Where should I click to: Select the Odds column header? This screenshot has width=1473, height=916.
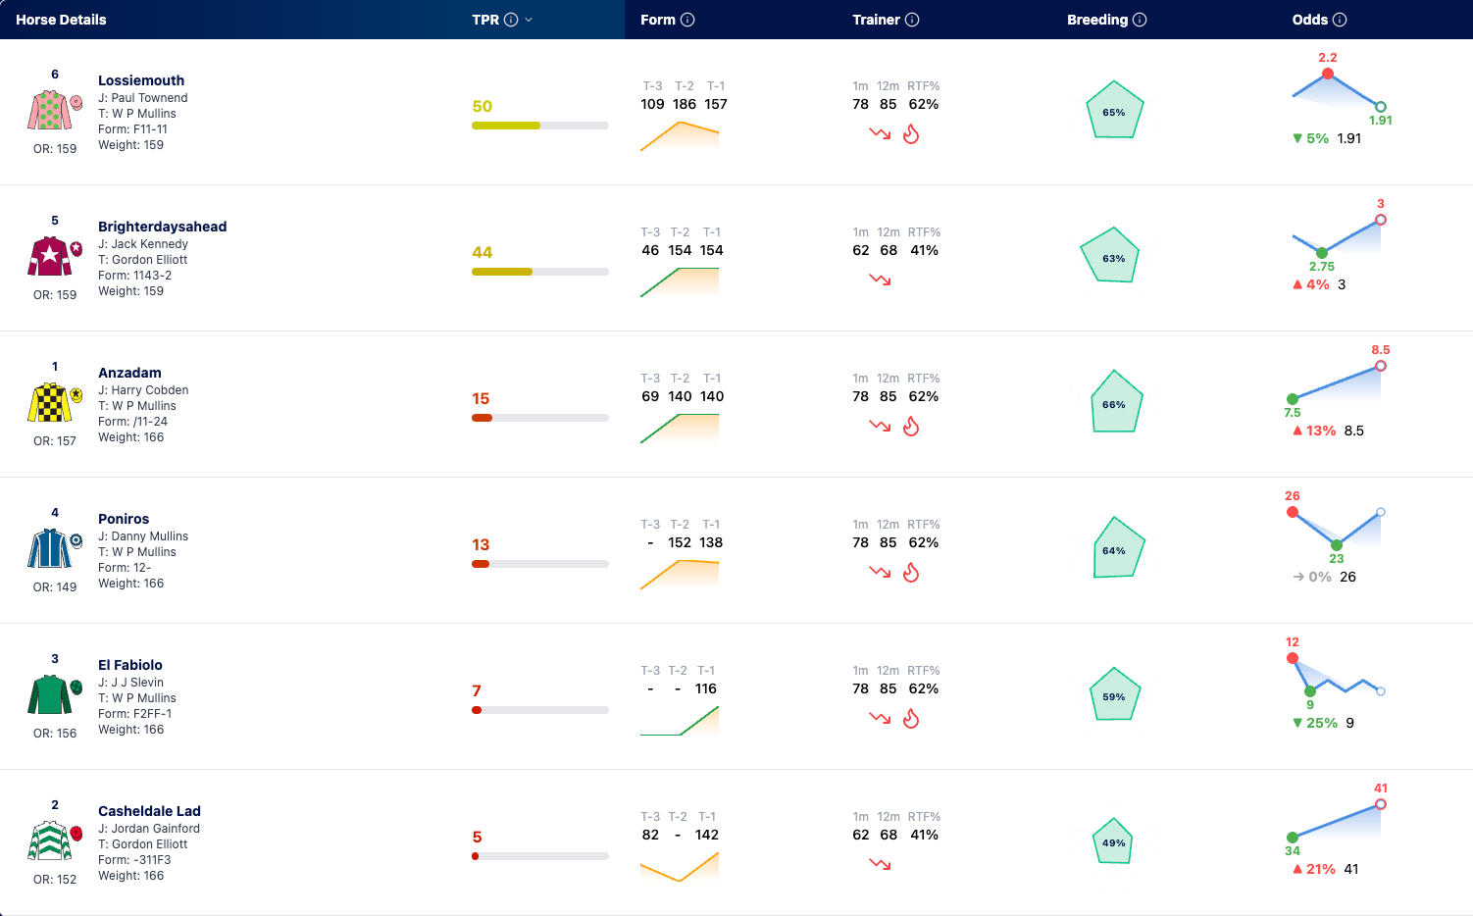pyautogui.click(x=1309, y=20)
